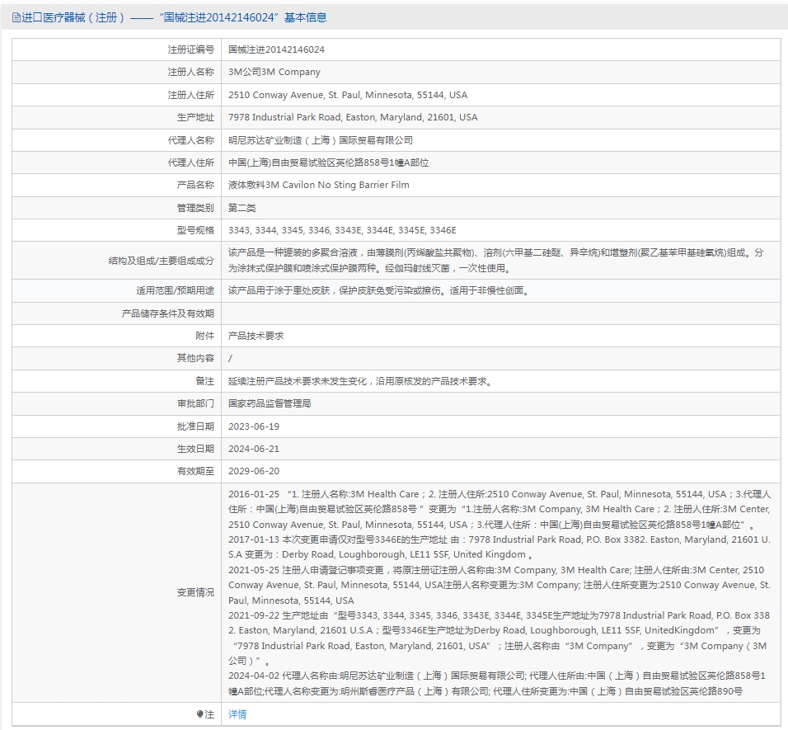Click the 注册人住所 label

(191, 95)
